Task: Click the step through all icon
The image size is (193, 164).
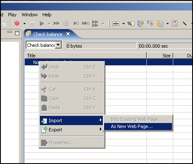Action: [86, 23]
